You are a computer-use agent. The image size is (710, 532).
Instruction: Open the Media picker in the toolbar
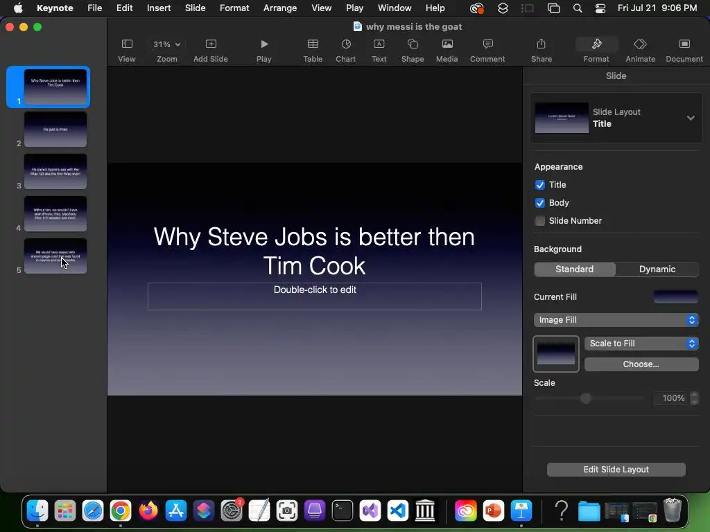pyautogui.click(x=447, y=44)
